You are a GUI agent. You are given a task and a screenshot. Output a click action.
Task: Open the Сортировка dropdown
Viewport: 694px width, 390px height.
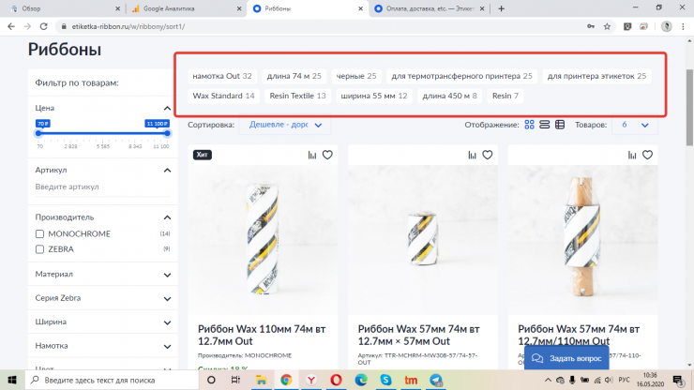285,125
